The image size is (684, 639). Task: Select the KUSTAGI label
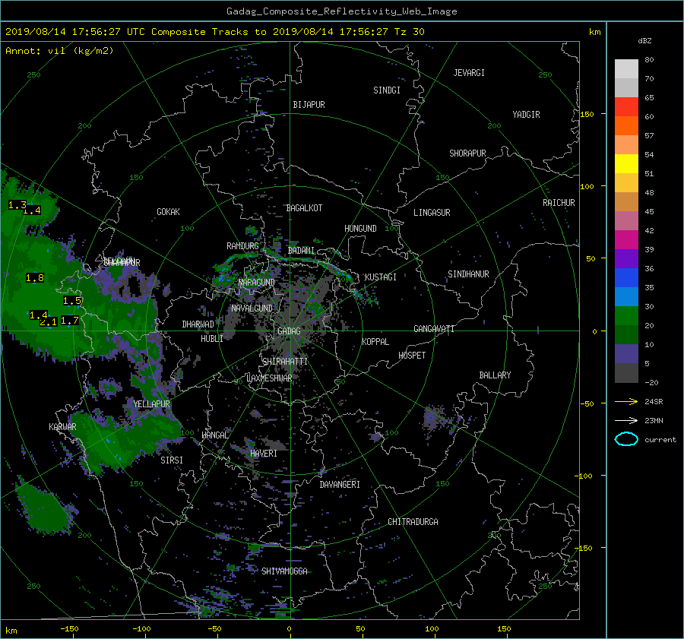tap(381, 277)
